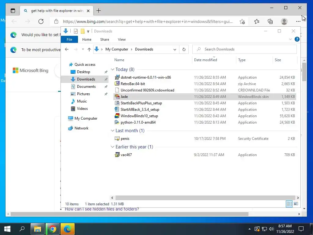Image resolution: width=313 pixels, height=235 pixels.
Task: Open Edge settings and more ellipsis
Action: coord(298,21)
